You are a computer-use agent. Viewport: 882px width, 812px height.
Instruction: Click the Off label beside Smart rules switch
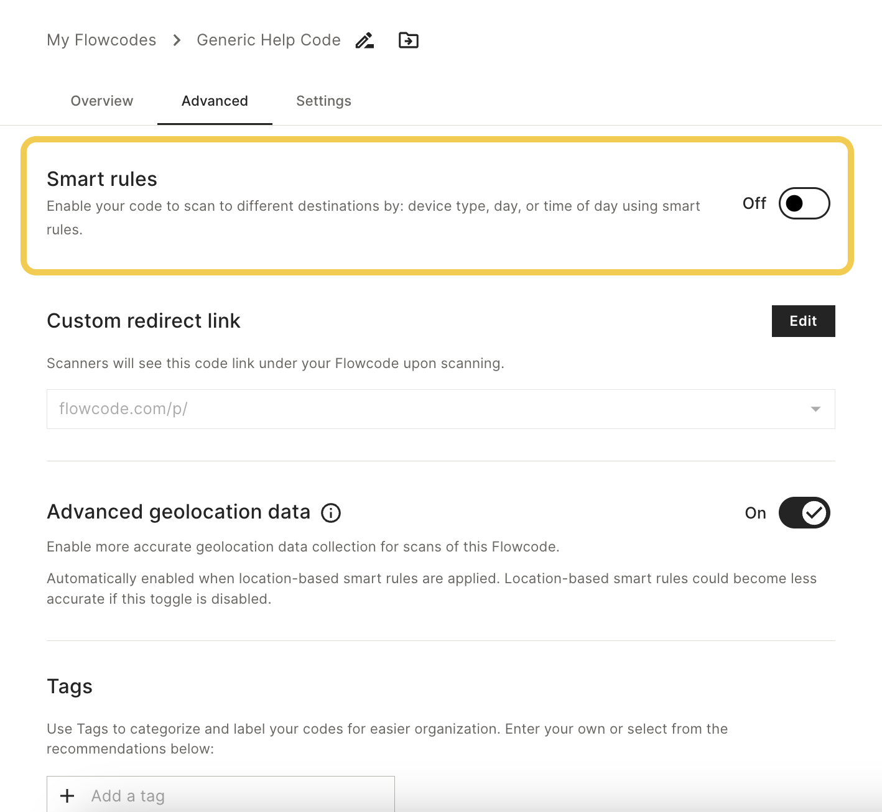click(754, 203)
